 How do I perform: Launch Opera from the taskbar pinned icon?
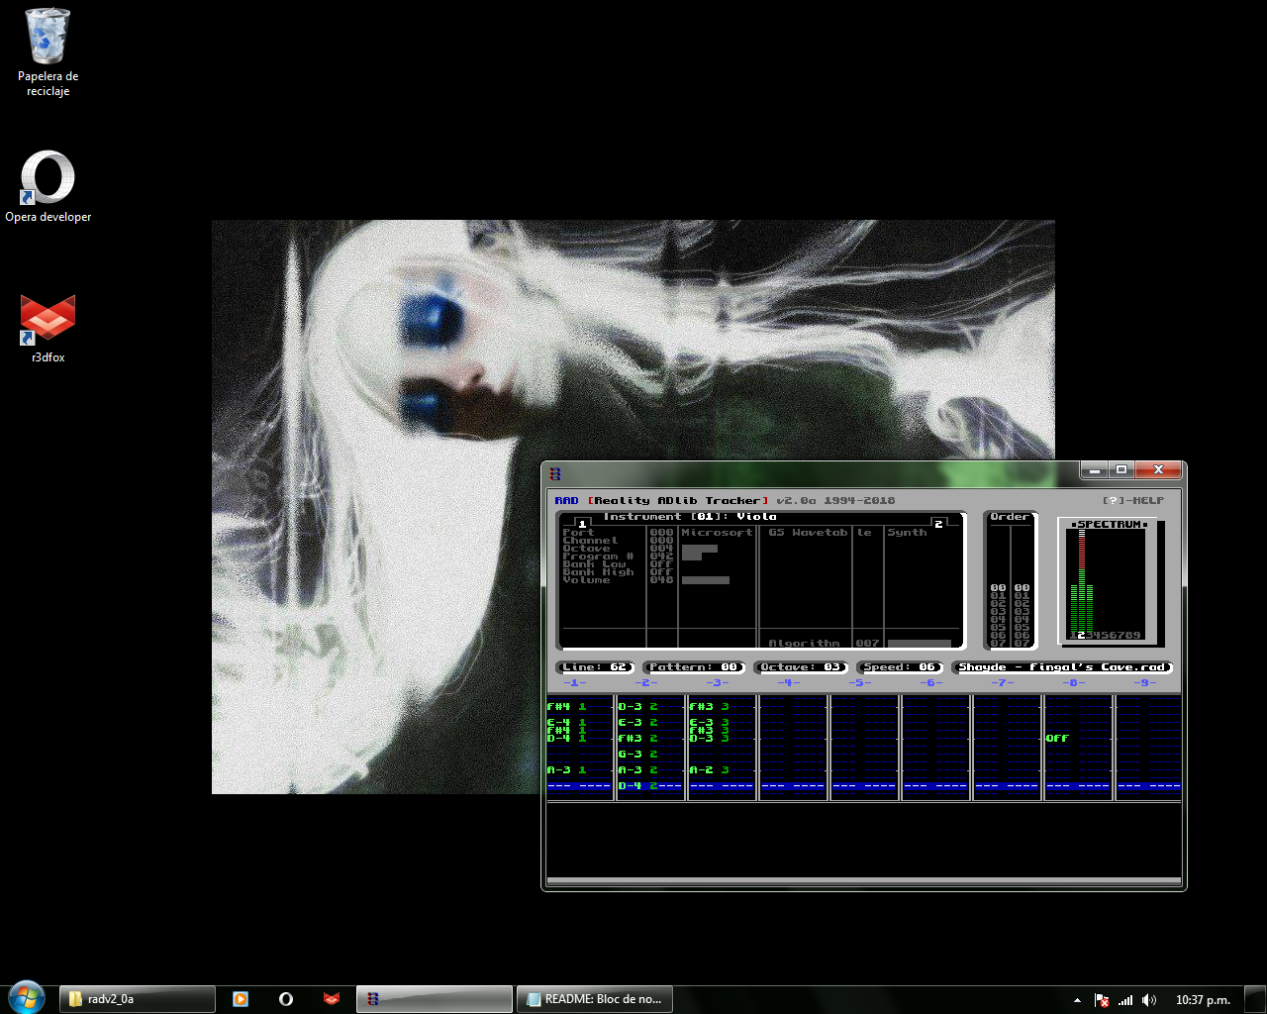[x=286, y=999]
